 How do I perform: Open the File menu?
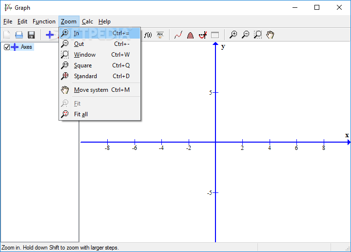8,21
